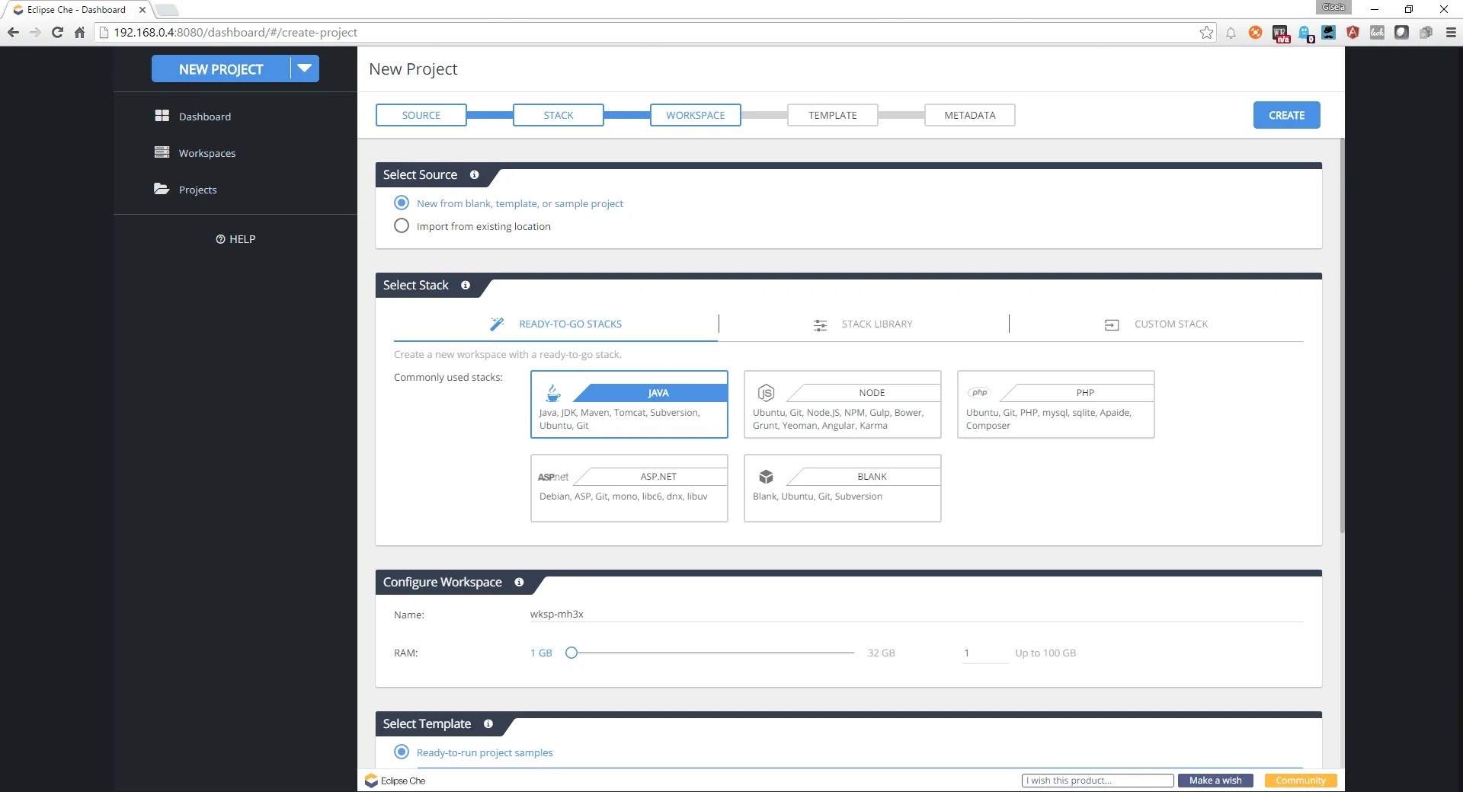Click the workspace name input field
This screenshot has width=1463, height=792.
pos(917,614)
